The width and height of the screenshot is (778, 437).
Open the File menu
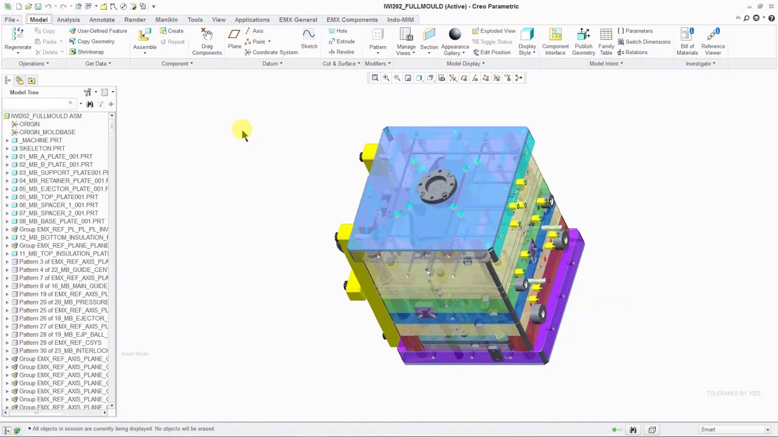click(11, 19)
